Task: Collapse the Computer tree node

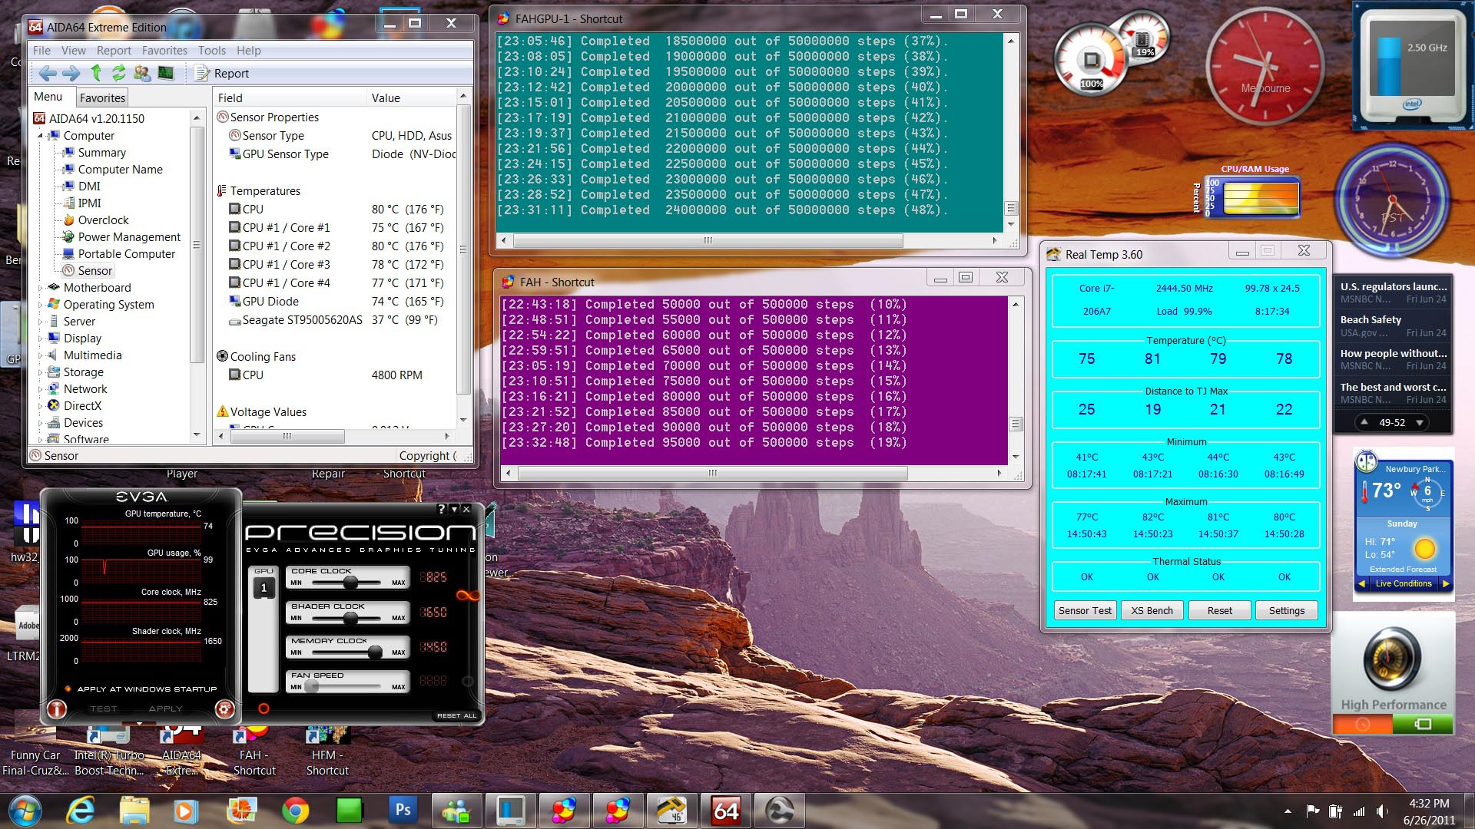Action: point(41,135)
